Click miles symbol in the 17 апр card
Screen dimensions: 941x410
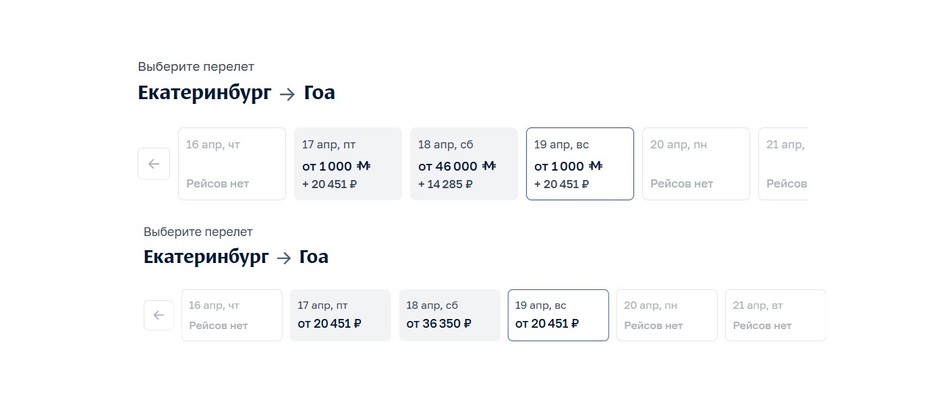pos(364,166)
